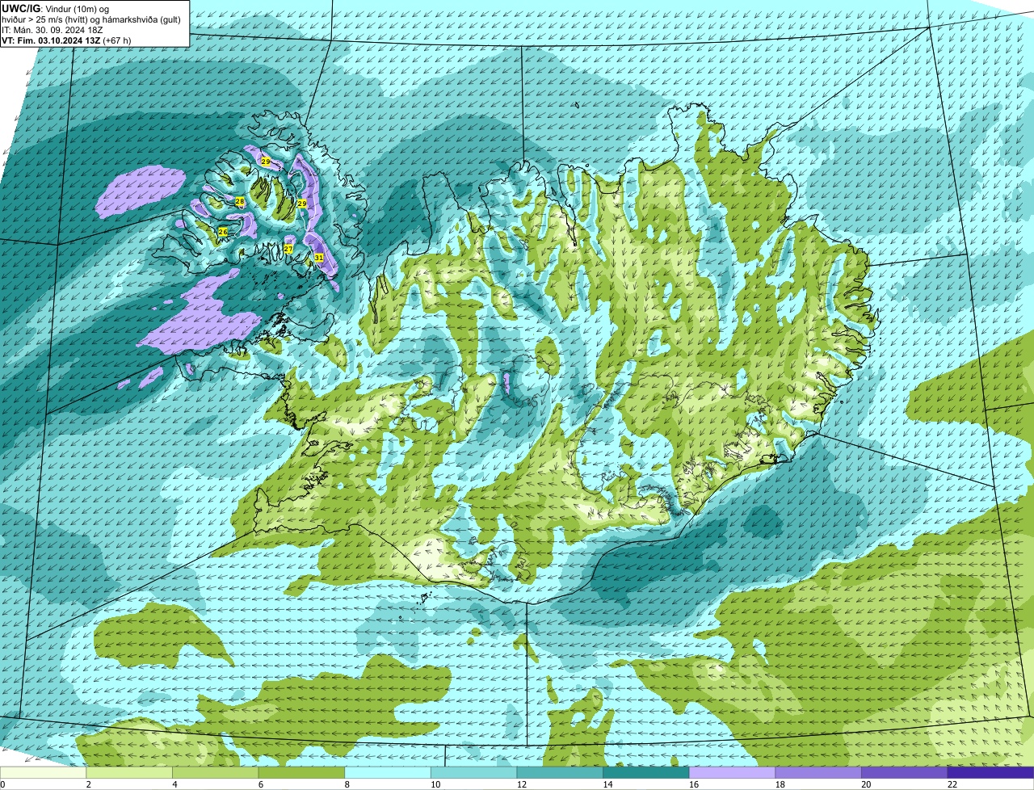The height and width of the screenshot is (790, 1034).
Task: Select the 12–14 m/s teal swatch
Action: point(560,772)
